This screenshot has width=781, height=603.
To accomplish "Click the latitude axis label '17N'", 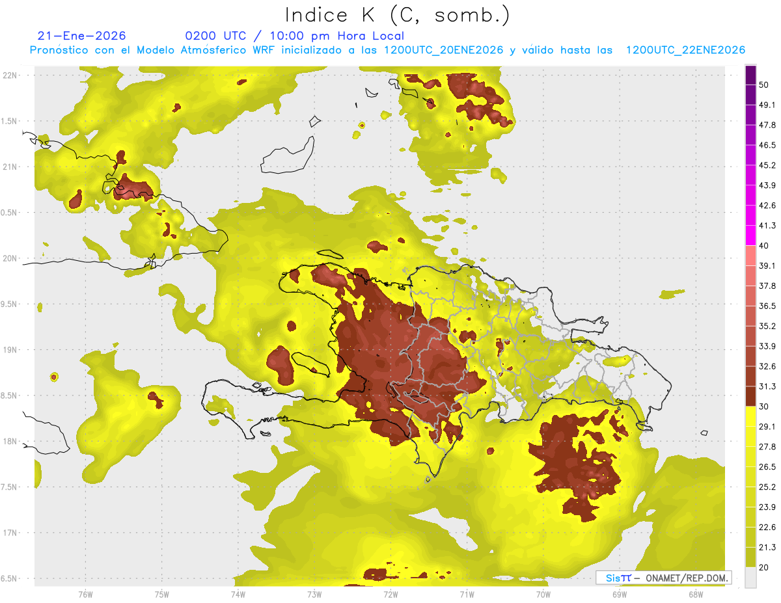I will 10,533.
